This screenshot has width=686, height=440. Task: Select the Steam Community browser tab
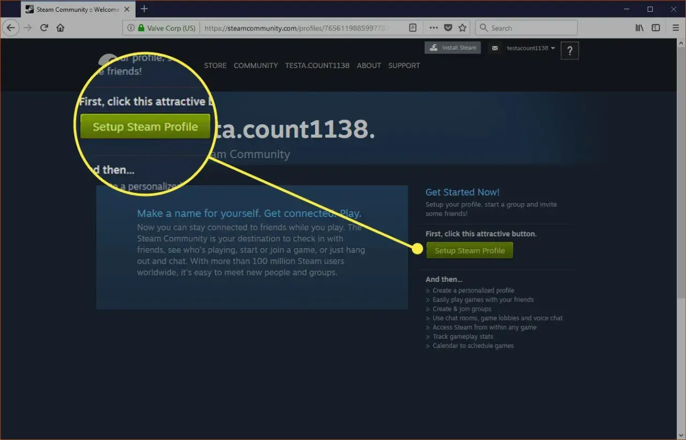click(78, 9)
